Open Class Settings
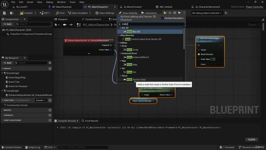This screenshot has height=150, width=266. click(x=105, y=13)
